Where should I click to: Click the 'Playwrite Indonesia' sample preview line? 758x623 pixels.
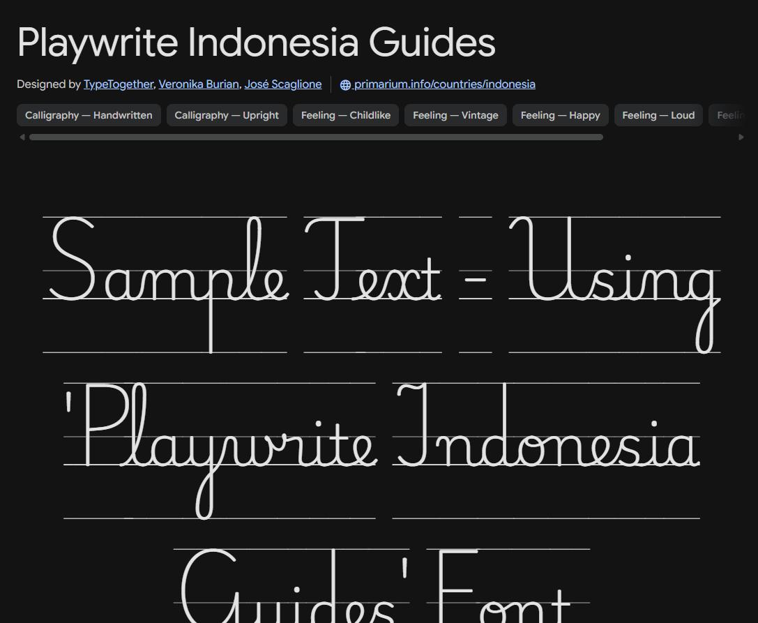tap(382, 451)
